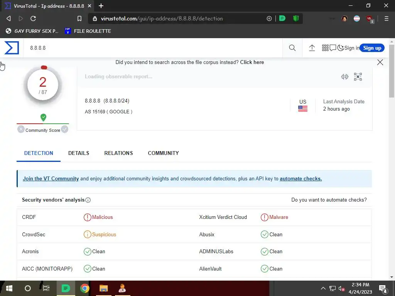Go back with browser back arrow

coord(8,18)
